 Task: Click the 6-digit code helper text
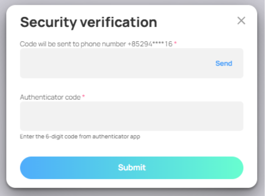click(80, 137)
